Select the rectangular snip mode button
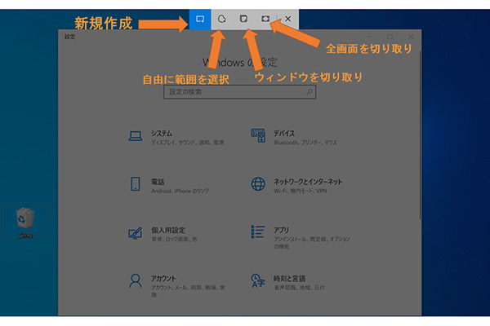Screen dimensions: 490x326 point(200,19)
